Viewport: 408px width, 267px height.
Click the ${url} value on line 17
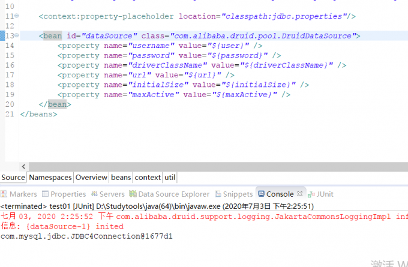coord(203,75)
